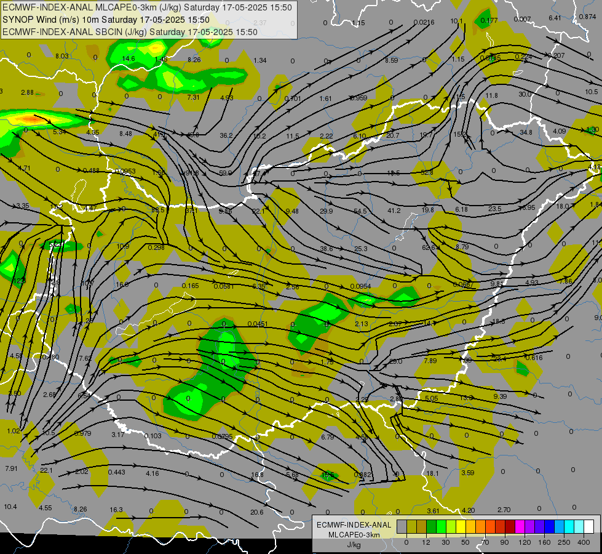Image resolution: width=602 pixels, height=554 pixels.
Task: Click the dark green legend swatch
Action: tap(431, 527)
